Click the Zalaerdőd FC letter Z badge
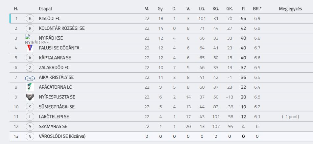313x144 pixels. (x=30, y=67)
